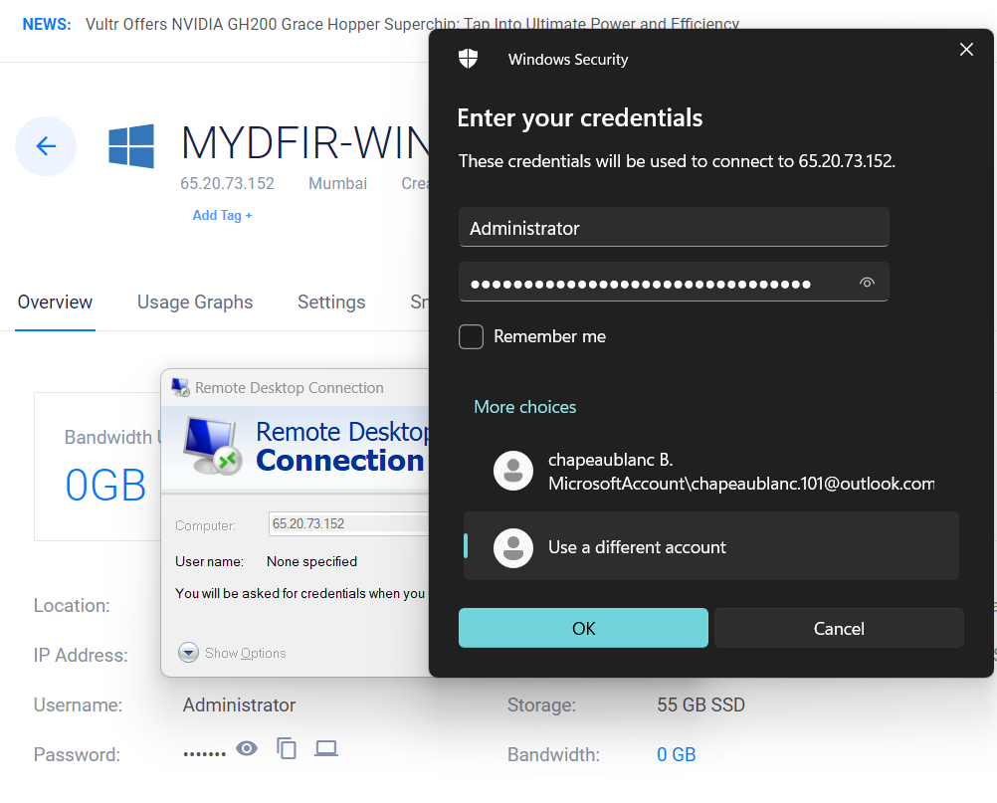997x803 pixels.
Task: Click the masked password dots on Vultr page
Action: [x=204, y=754]
